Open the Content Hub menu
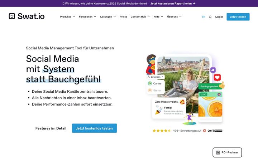This screenshot has height=161, width=258. pos(140,16)
